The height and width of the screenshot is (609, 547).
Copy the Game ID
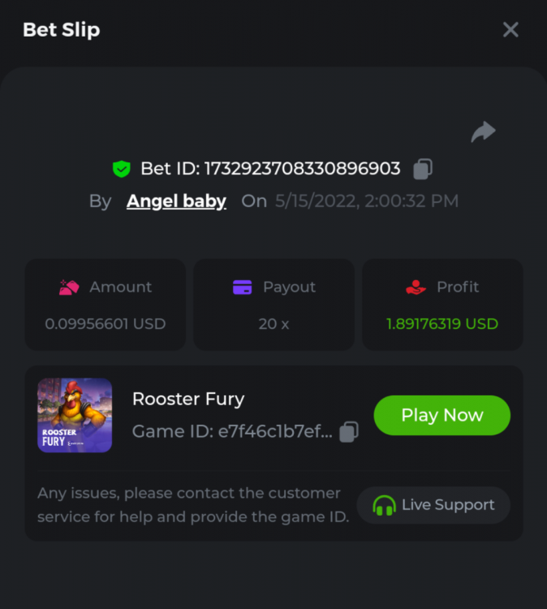349,432
